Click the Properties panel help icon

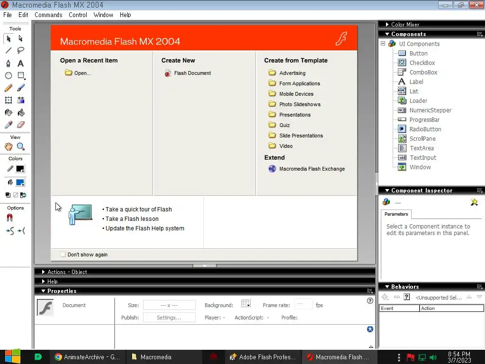pyautogui.click(x=369, y=301)
